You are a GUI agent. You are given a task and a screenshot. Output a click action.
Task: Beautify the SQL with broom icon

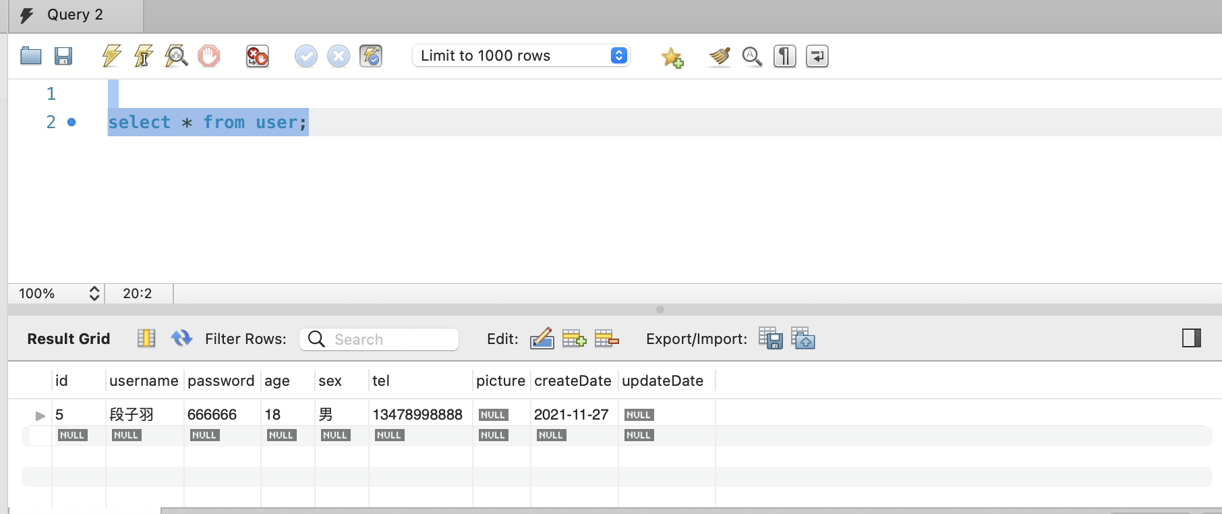720,57
